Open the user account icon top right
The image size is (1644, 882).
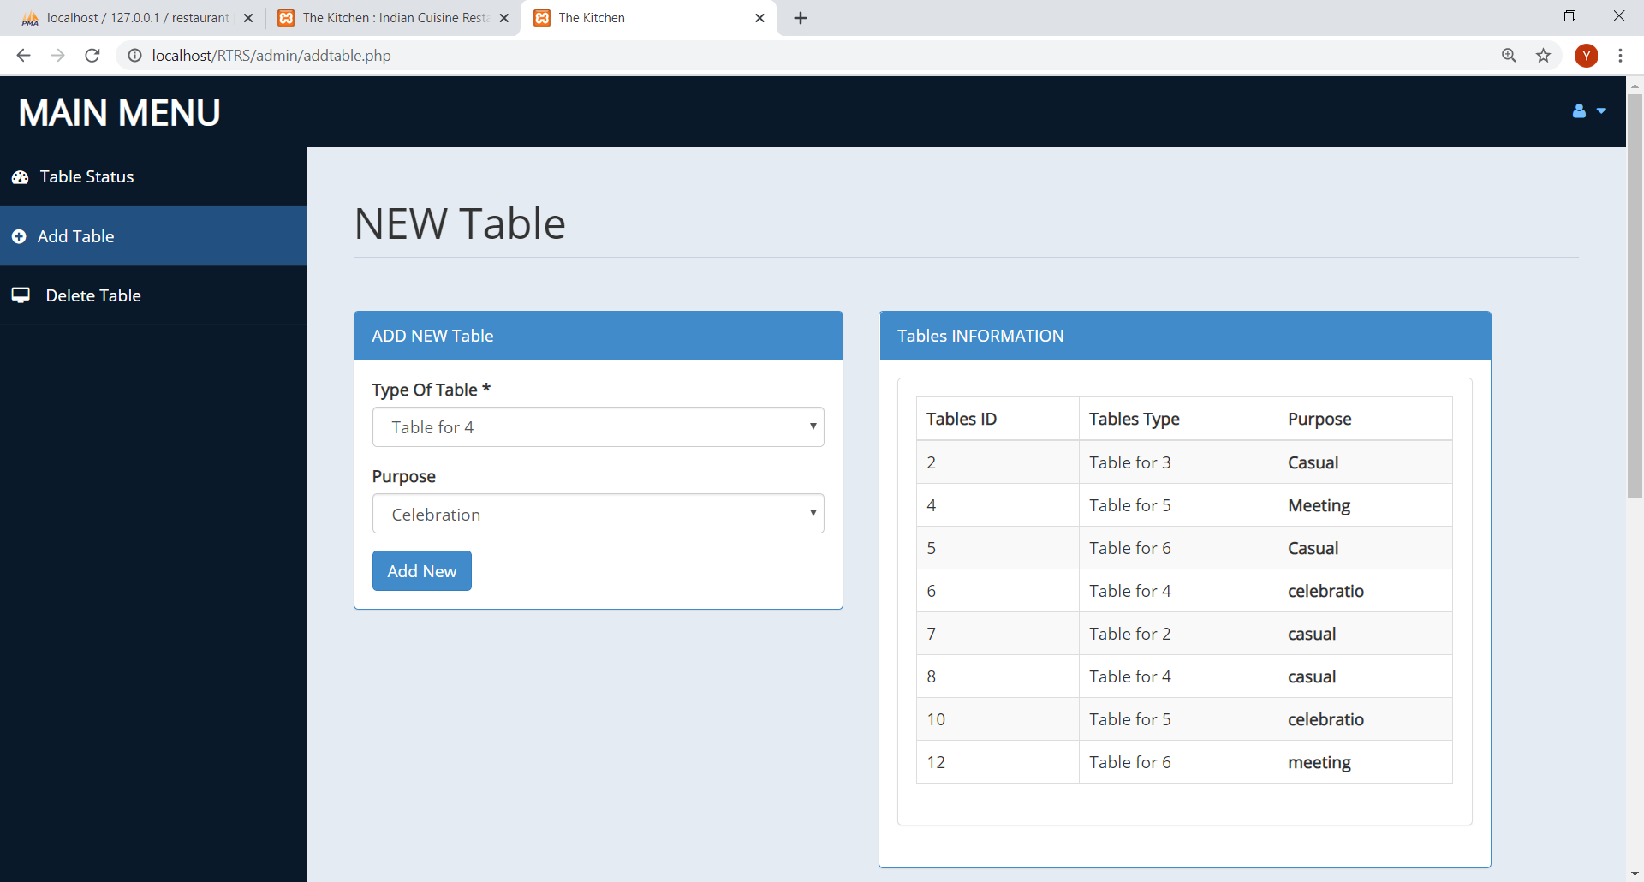click(x=1580, y=111)
